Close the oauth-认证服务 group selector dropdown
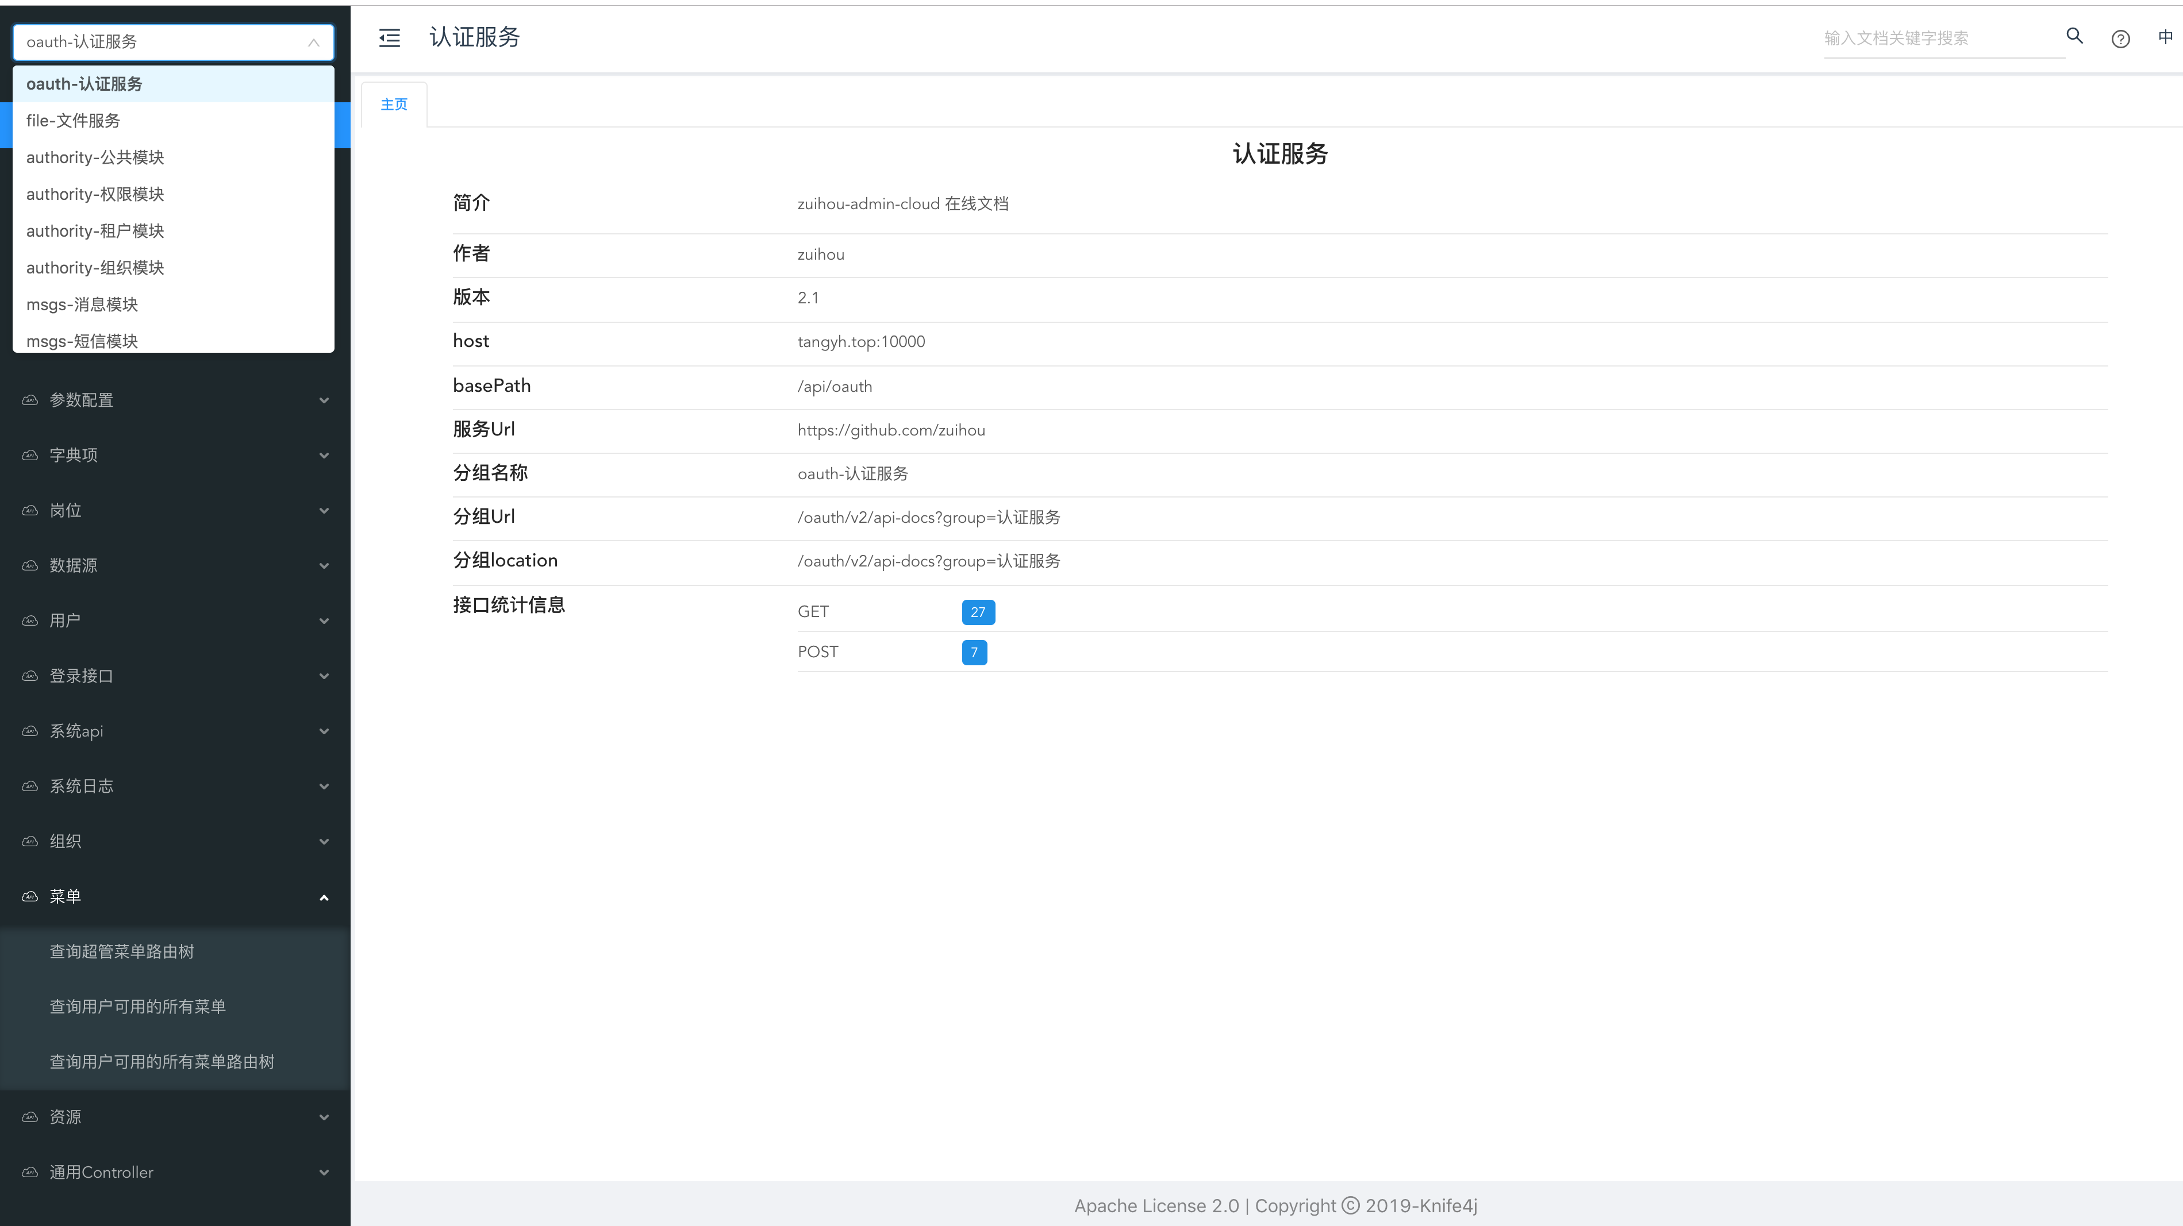Image resolution: width=2183 pixels, height=1226 pixels. coord(314,43)
